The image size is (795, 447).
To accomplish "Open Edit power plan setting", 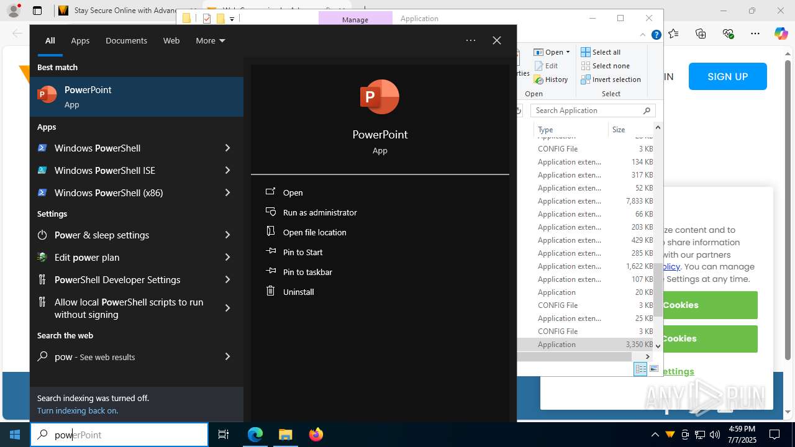I will (125, 257).
